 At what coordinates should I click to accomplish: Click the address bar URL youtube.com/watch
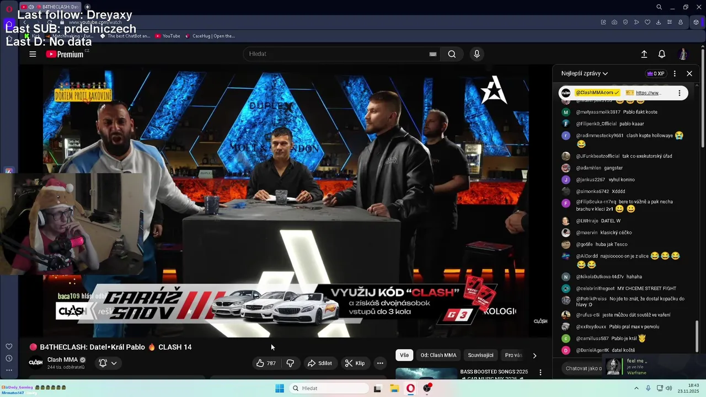pos(95,22)
